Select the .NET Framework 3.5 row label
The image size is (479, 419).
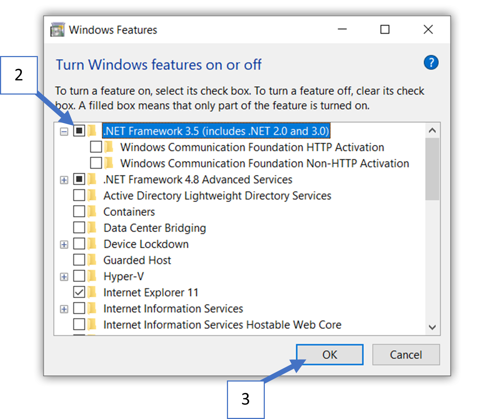216,131
